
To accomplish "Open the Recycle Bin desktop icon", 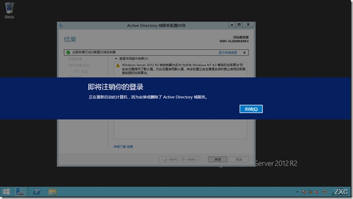I will click(9, 10).
